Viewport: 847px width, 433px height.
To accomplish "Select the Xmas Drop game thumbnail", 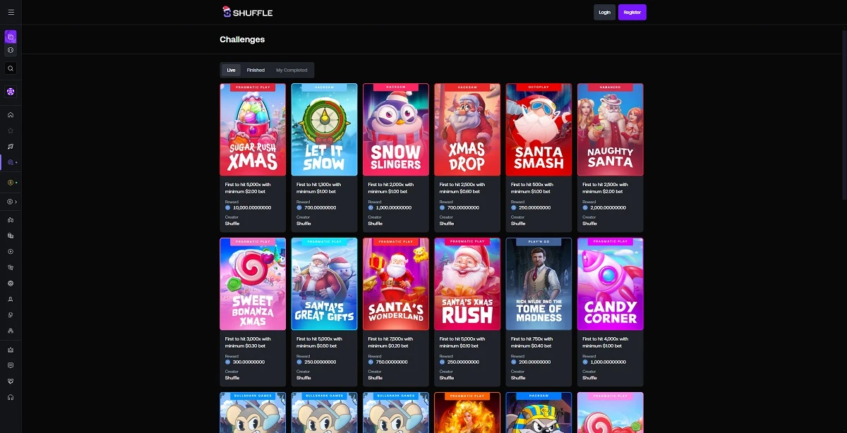I will click(467, 130).
